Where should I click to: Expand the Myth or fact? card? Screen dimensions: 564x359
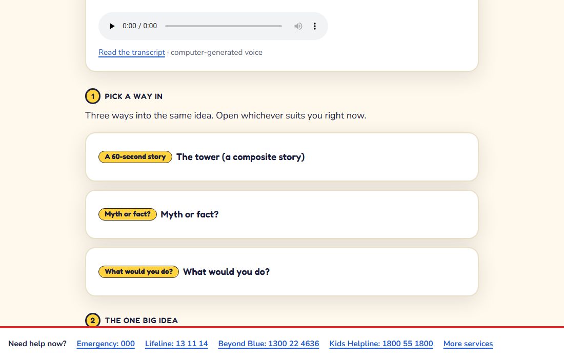coord(282,214)
